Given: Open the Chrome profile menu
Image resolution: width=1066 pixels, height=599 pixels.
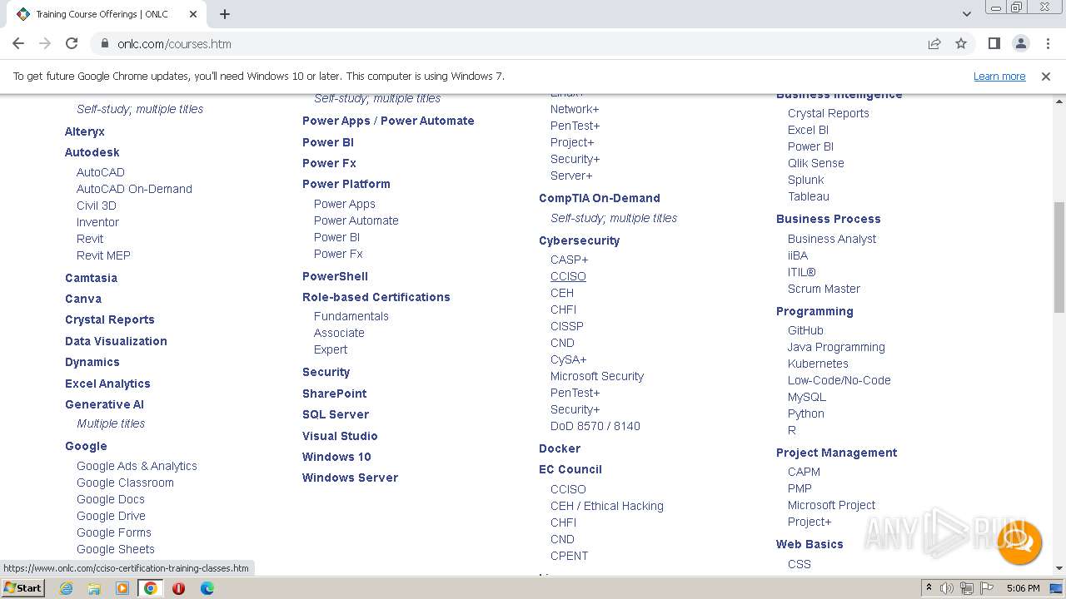Looking at the screenshot, I should click(x=1020, y=43).
